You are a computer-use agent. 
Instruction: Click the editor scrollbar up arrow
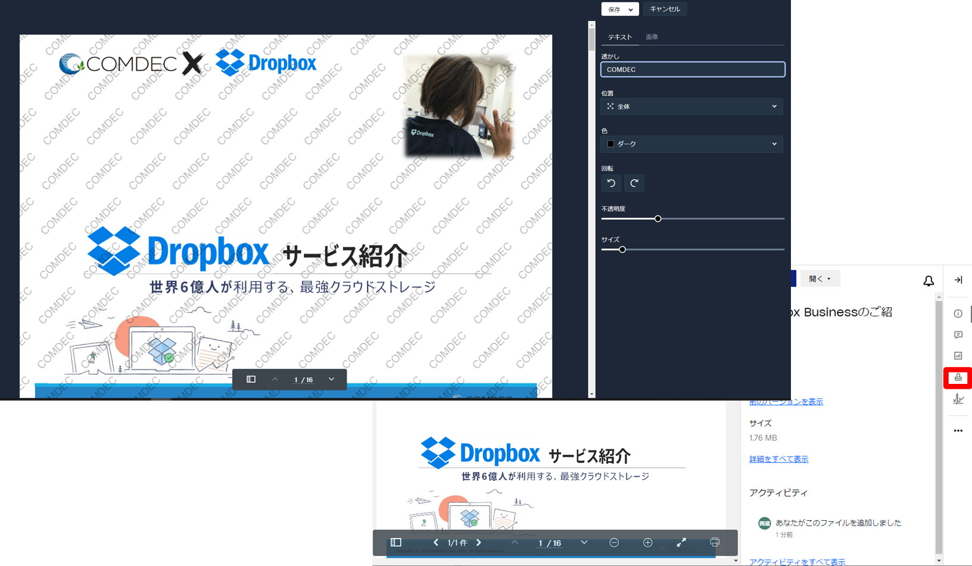coord(591,25)
